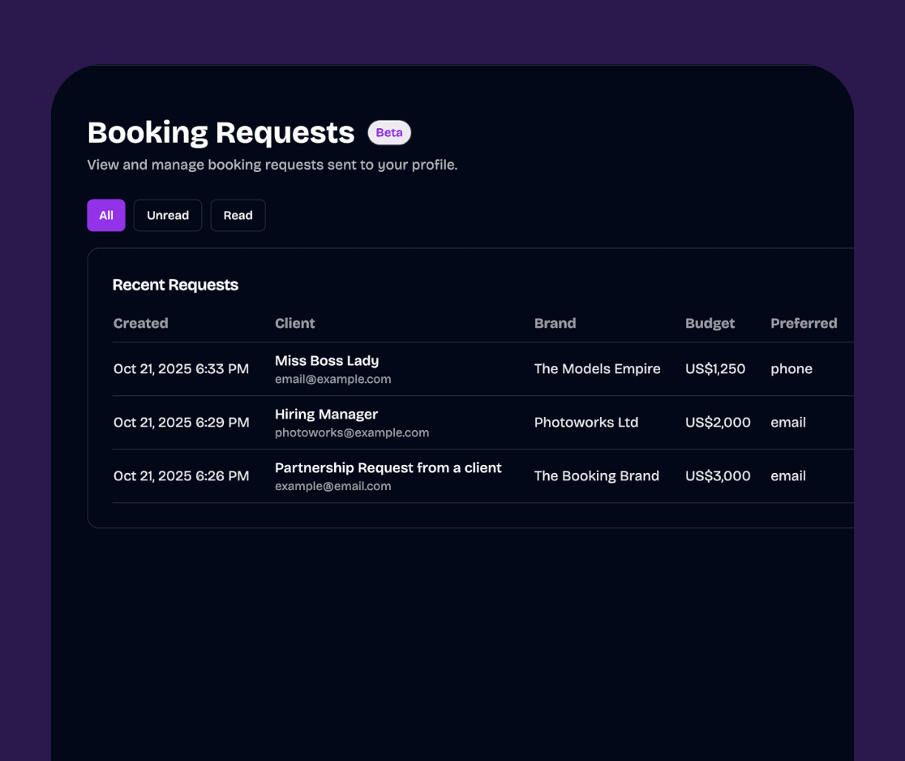The image size is (905, 761).
Task: Click the Brand column header
Action: [x=555, y=324]
